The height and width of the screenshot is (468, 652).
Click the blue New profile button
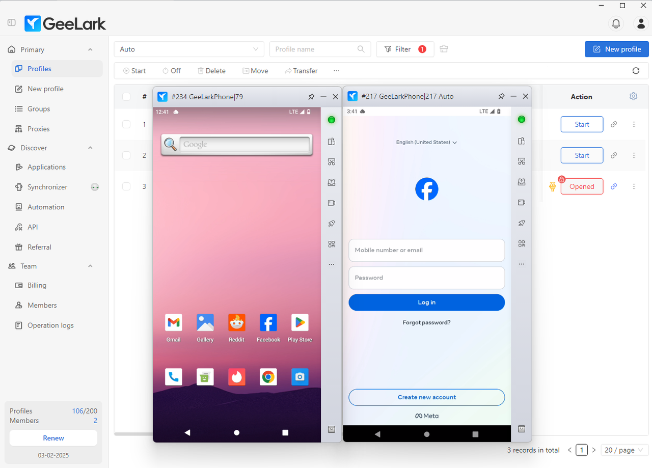pos(617,49)
